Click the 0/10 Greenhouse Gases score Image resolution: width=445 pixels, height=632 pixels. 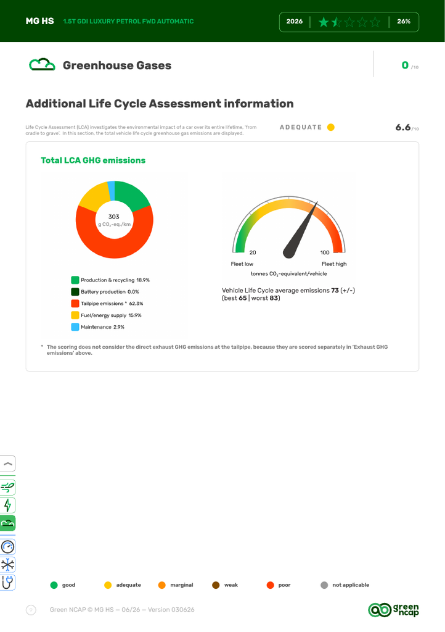tap(410, 65)
